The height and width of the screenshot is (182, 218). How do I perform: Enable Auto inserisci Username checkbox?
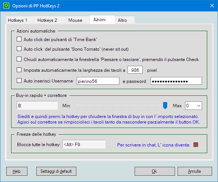19,81
